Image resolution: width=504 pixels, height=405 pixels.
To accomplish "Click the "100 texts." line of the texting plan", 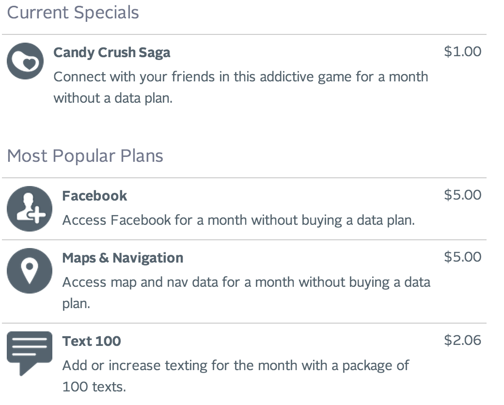I will click(x=94, y=387).
